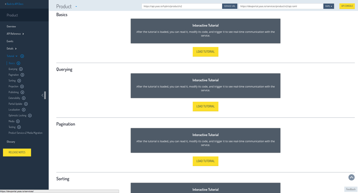
Task: Load the Querying tutorial
Action: point(206,106)
